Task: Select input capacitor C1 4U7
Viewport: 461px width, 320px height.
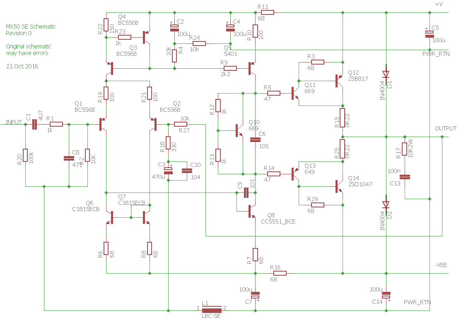Action: point(34,124)
